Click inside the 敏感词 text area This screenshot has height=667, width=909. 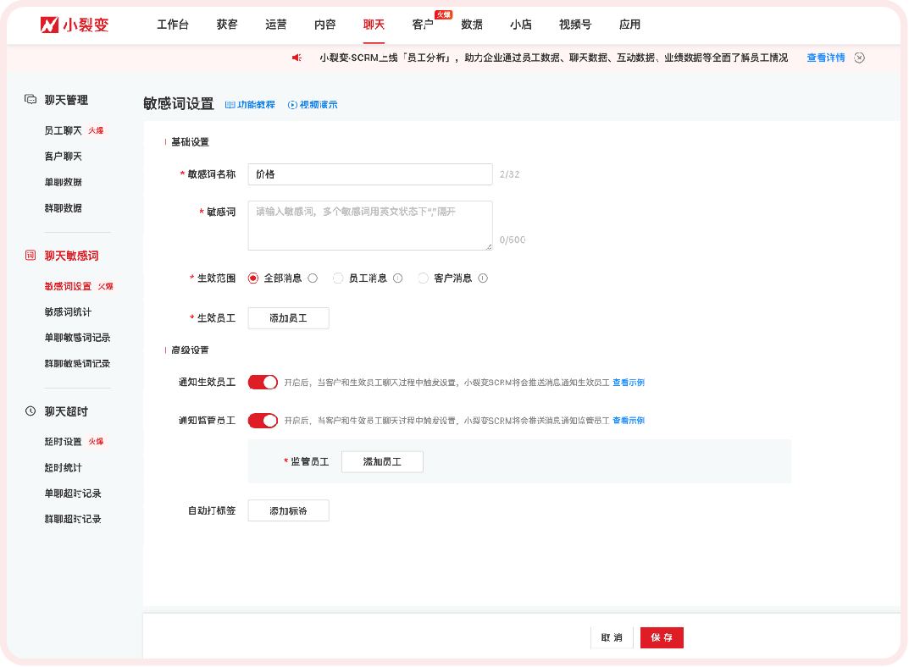tap(369, 224)
